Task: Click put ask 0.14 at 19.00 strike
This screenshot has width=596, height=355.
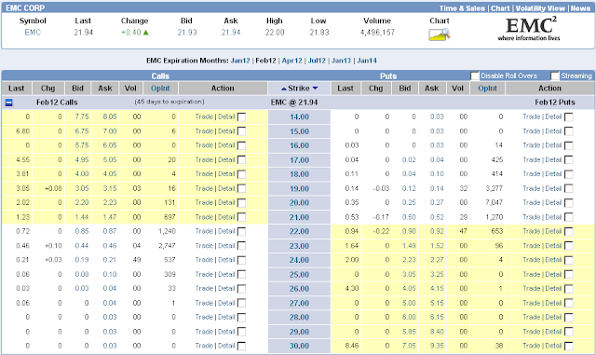Action: click(x=437, y=188)
